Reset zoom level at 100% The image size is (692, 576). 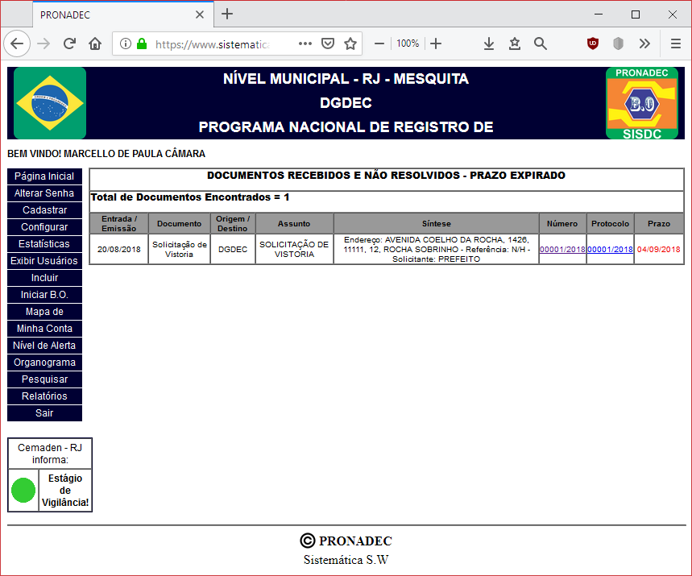408,44
